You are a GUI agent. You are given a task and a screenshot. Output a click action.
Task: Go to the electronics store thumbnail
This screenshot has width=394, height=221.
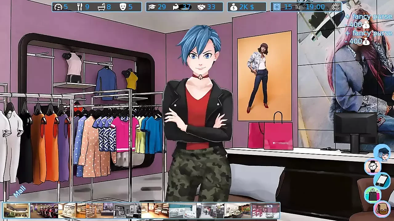point(210,211)
